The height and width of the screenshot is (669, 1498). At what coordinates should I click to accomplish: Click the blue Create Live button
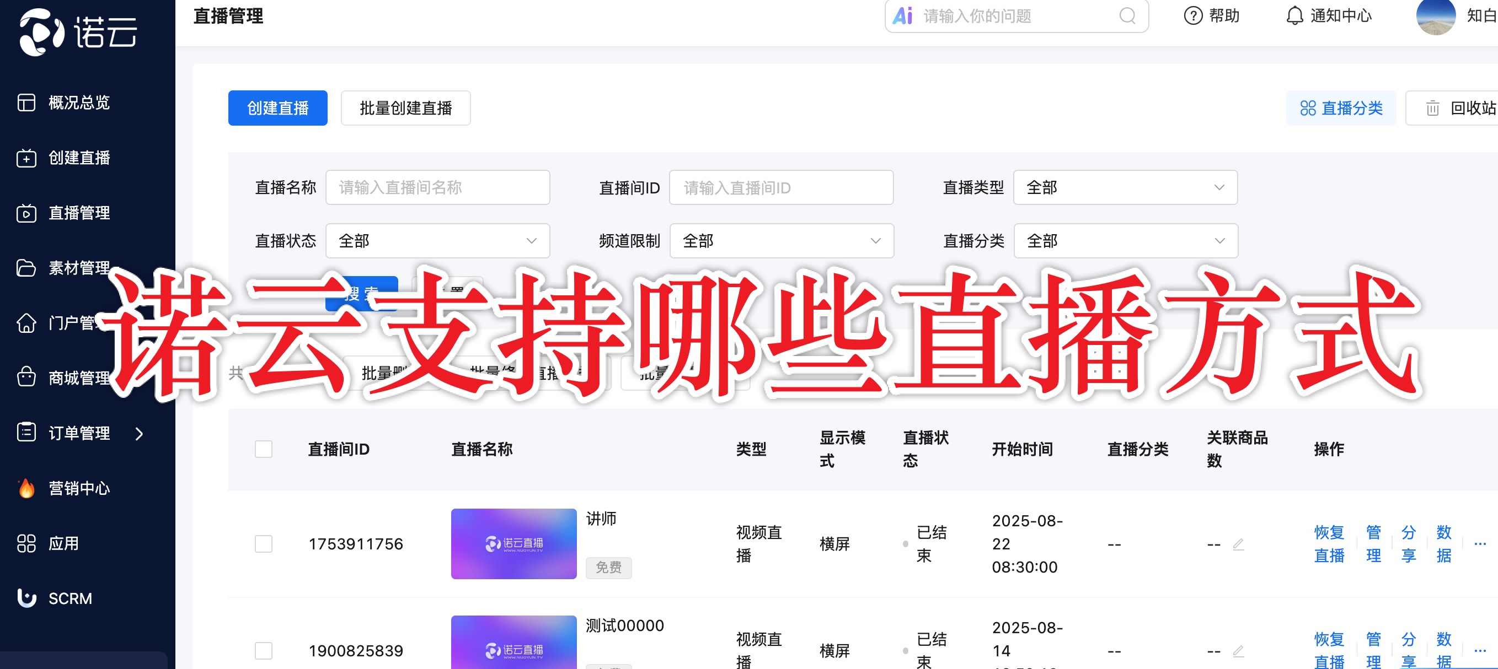click(277, 108)
